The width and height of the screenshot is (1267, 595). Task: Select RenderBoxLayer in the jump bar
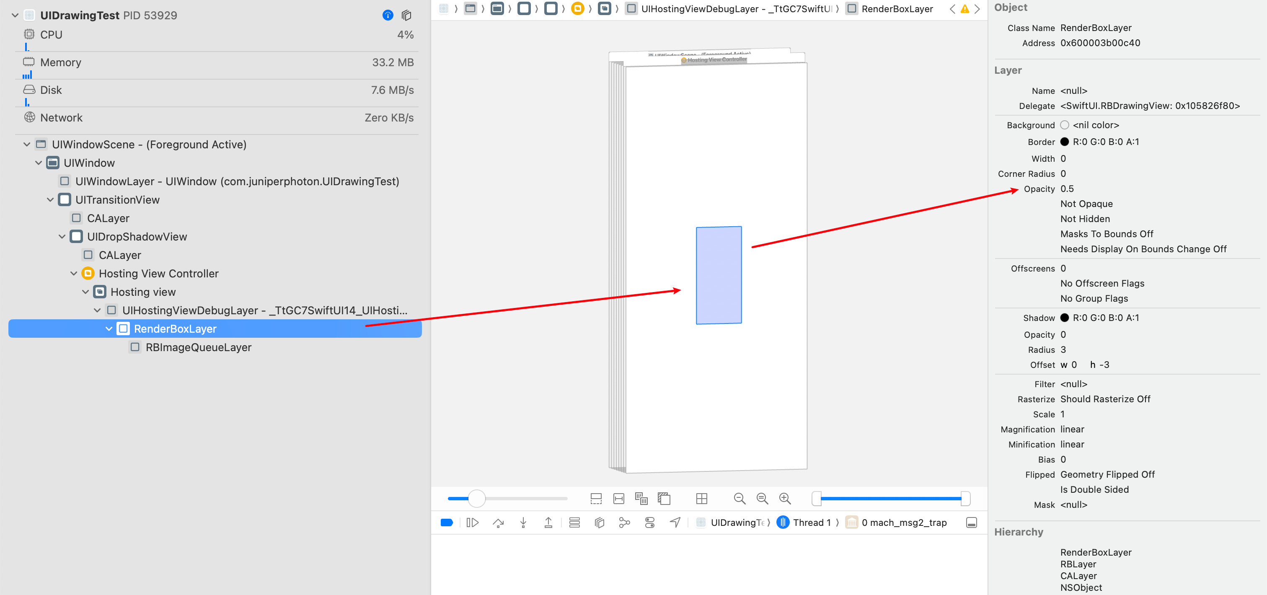pos(896,9)
